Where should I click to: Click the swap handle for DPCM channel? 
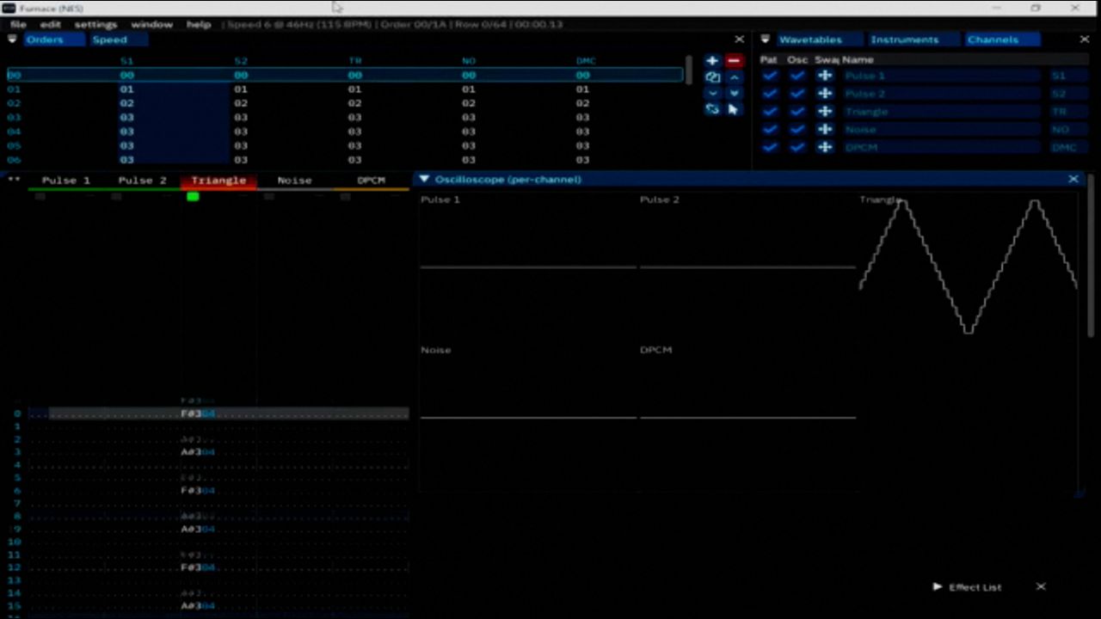(825, 147)
